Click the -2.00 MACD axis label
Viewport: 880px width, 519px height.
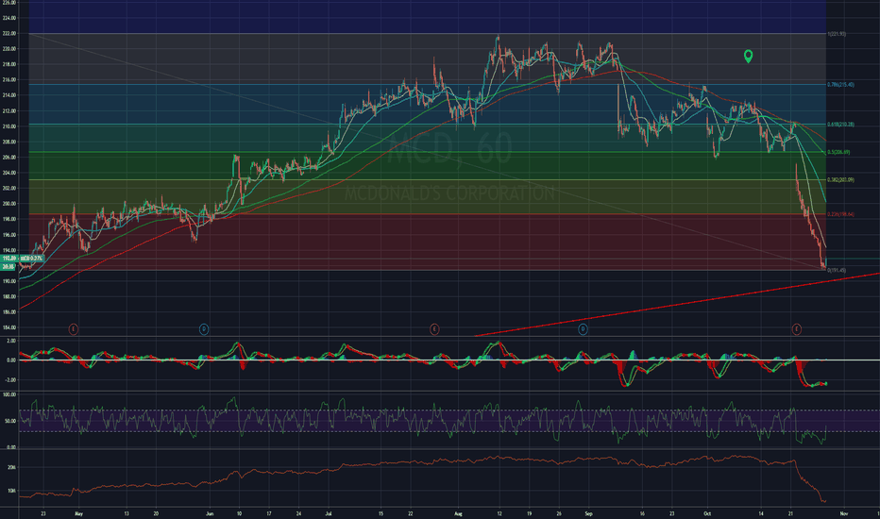pos(10,380)
